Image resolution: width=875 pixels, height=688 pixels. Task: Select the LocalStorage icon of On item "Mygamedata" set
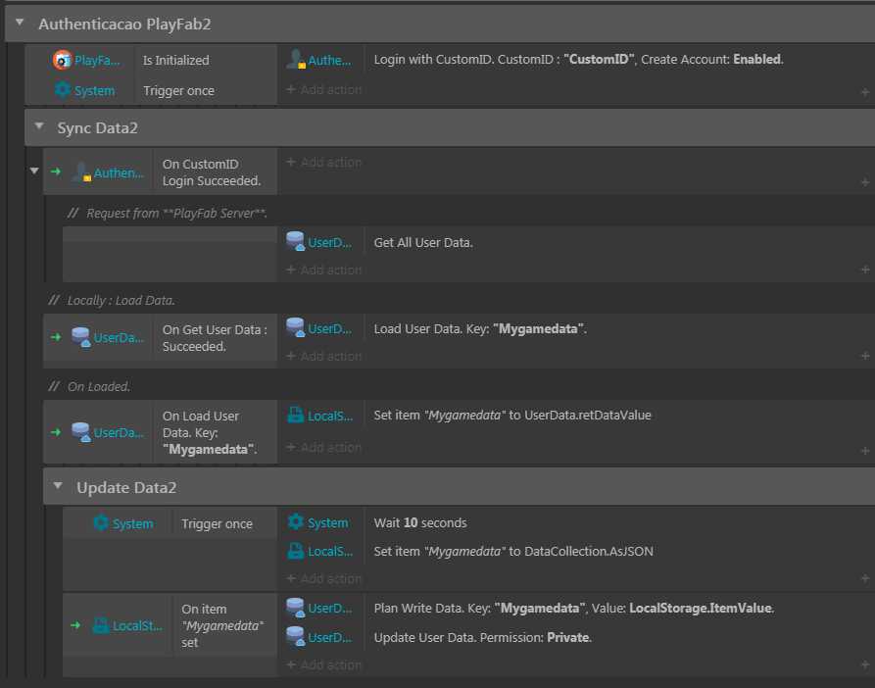coord(101,625)
